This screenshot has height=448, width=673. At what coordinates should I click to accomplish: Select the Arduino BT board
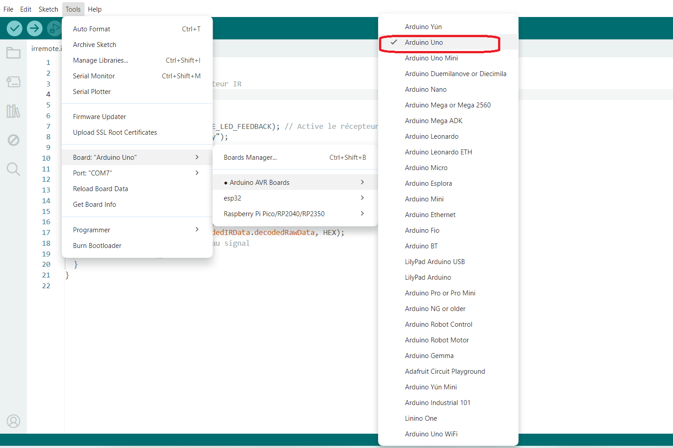(x=448, y=246)
